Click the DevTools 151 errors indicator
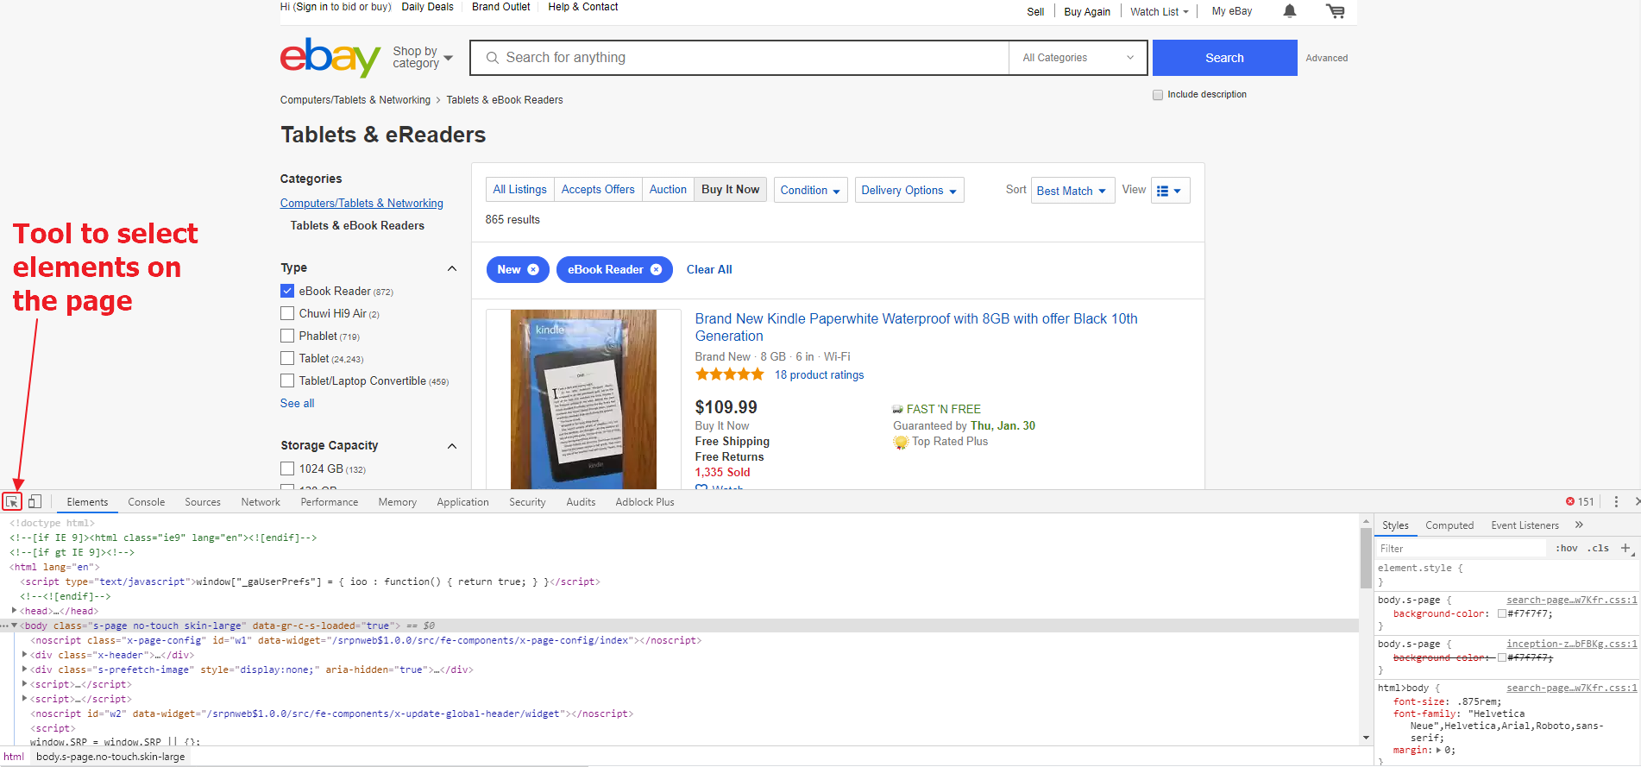This screenshot has height=767, width=1641. [x=1580, y=501]
